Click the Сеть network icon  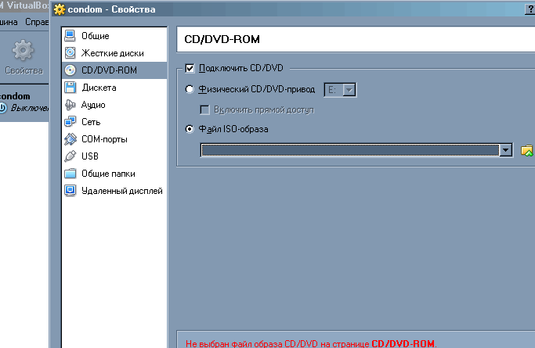click(70, 121)
